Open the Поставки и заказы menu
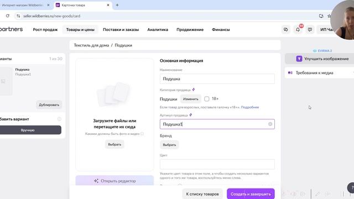 [121, 29]
